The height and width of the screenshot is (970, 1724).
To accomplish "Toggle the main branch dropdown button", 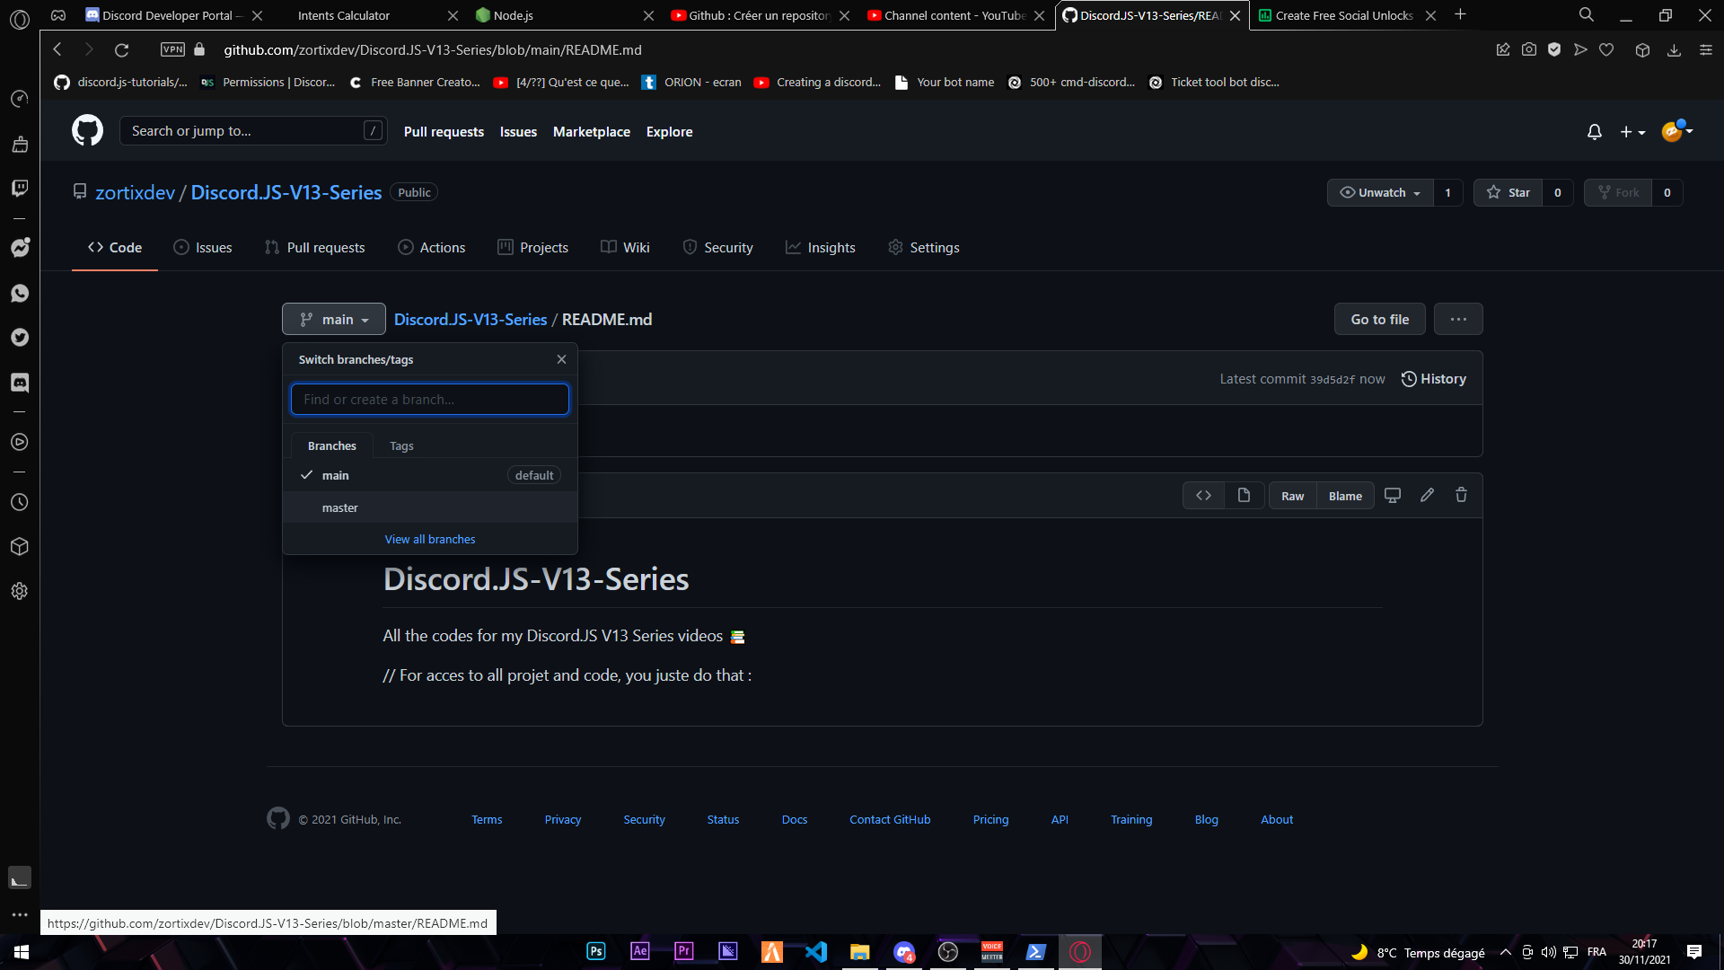I will pos(334,319).
